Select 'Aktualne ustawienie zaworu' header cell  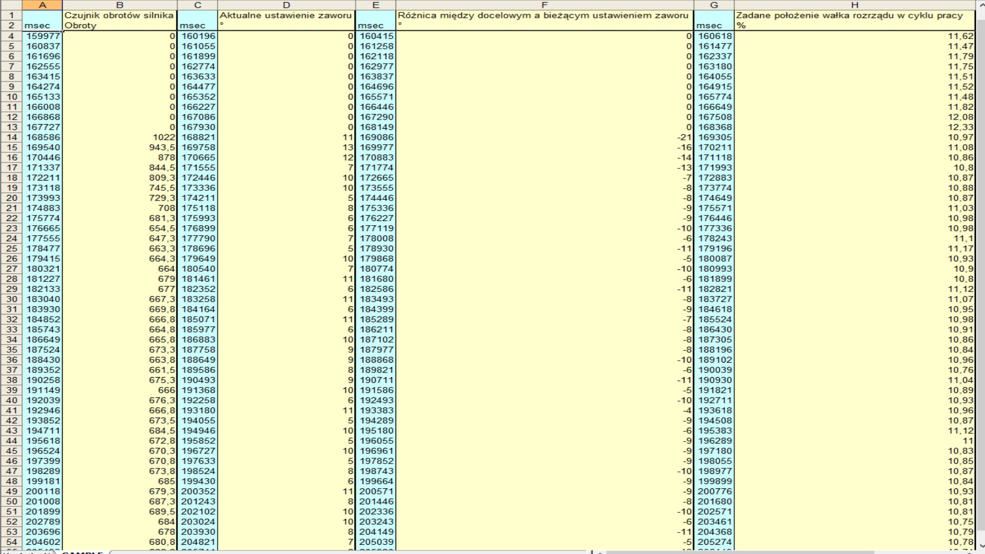tap(286, 15)
